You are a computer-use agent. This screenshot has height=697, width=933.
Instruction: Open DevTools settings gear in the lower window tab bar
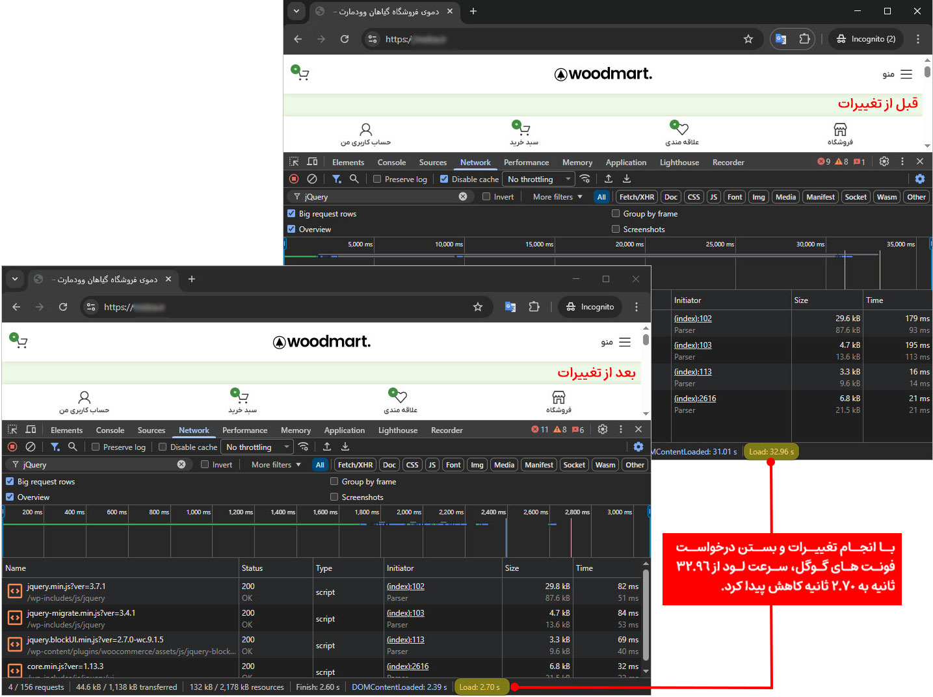pyautogui.click(x=603, y=430)
